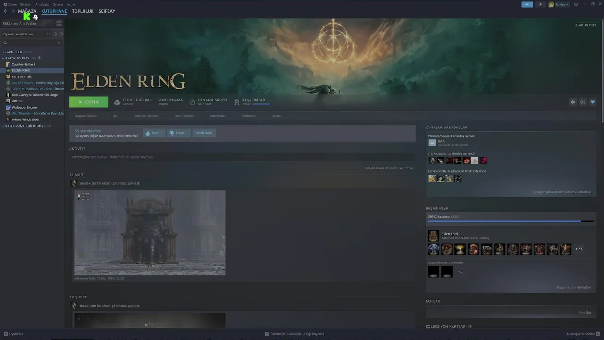The width and height of the screenshot is (604, 340).
Task: Click the recent activity clock icon
Action: (x=55, y=34)
